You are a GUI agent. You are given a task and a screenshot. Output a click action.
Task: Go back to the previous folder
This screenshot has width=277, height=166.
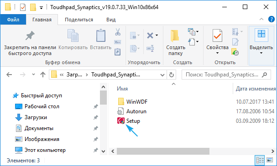[x=9, y=75]
